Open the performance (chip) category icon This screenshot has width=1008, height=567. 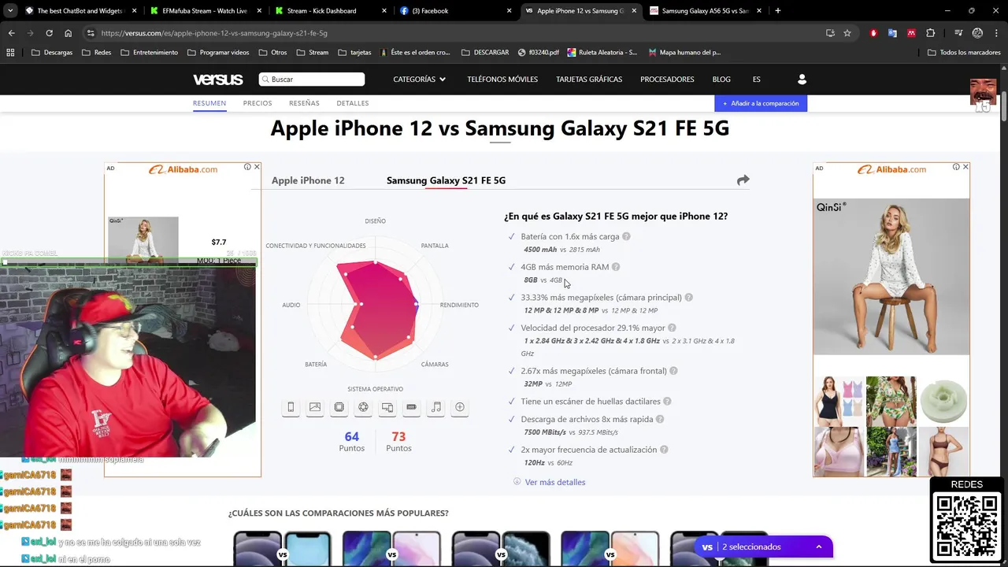[339, 407]
